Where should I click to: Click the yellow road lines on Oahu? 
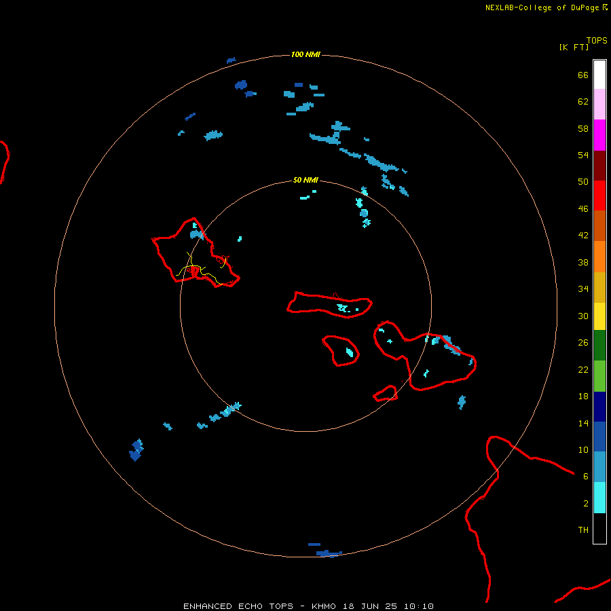point(202,270)
